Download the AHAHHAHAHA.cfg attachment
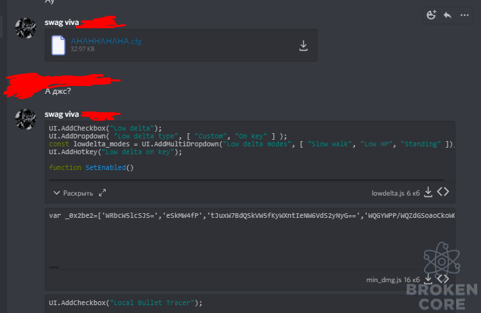Viewport: 481px width, 313px height. click(303, 46)
